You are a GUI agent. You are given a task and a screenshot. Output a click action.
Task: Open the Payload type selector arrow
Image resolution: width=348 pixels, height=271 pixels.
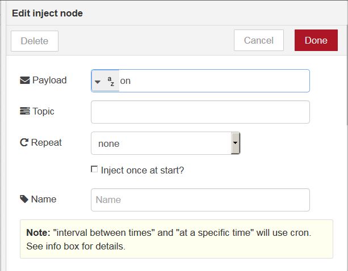click(x=98, y=82)
